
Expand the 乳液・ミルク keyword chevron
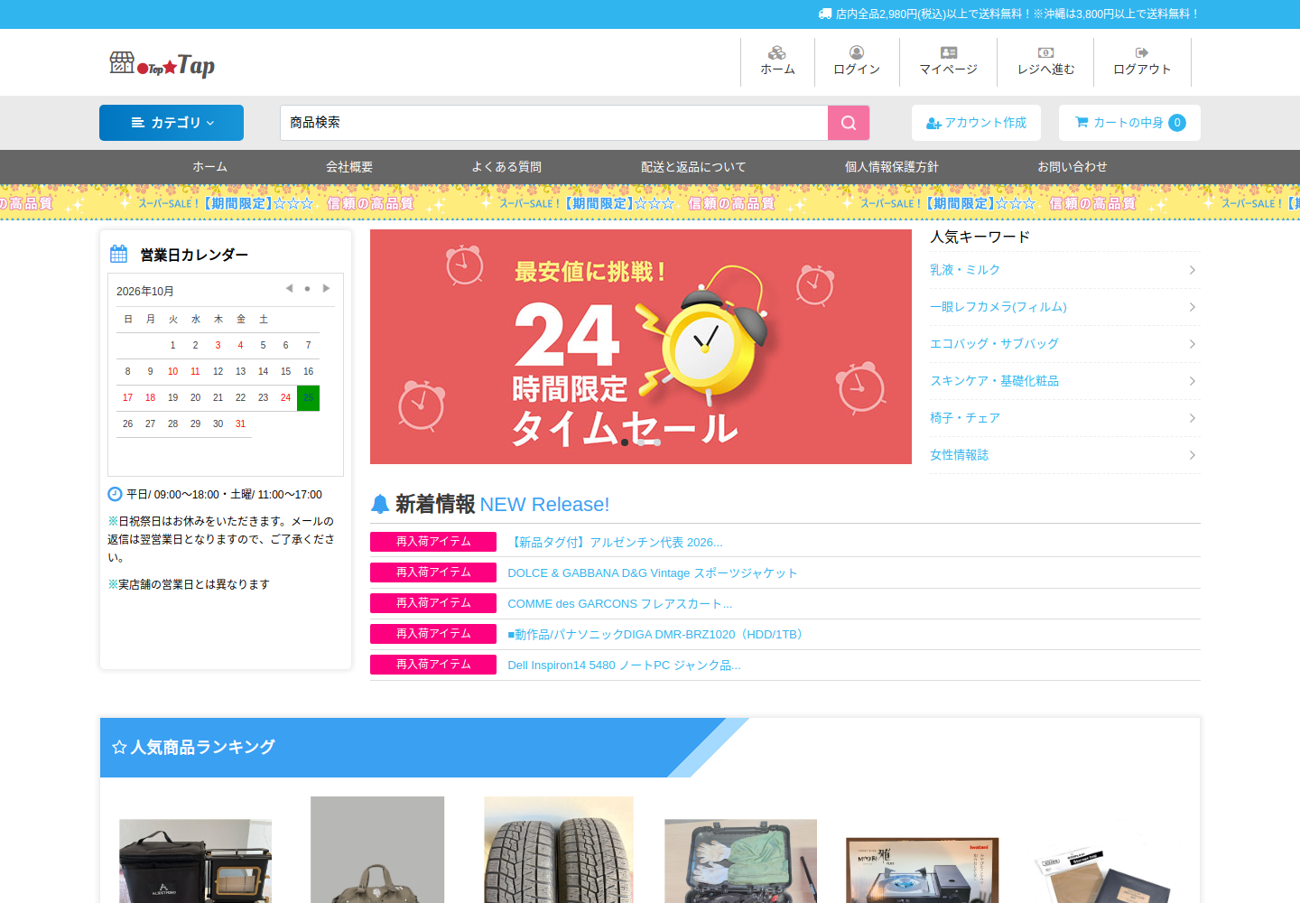[x=1193, y=270]
